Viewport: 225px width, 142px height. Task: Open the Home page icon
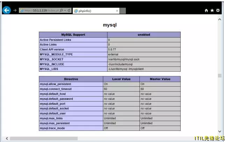[206, 10]
